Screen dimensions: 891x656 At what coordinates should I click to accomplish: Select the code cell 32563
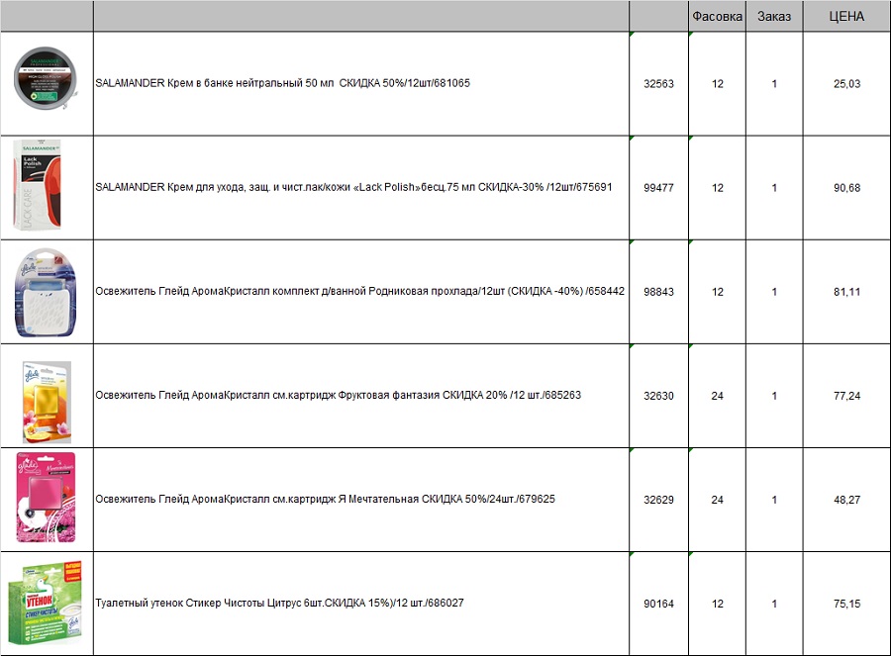point(658,83)
